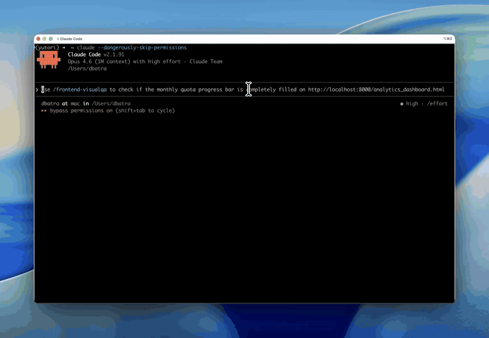Viewport: 489px width, 338px height.
Task: Click the /frontend-visualqa command in the prompt
Action: point(80,90)
